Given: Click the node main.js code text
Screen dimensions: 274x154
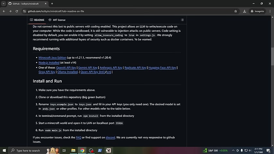Looking at the screenshot, I should (53, 130).
